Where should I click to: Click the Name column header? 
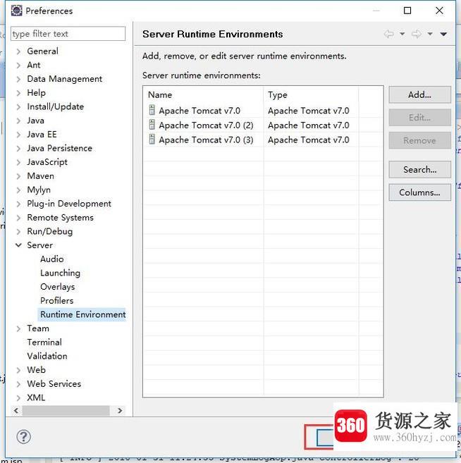point(204,95)
